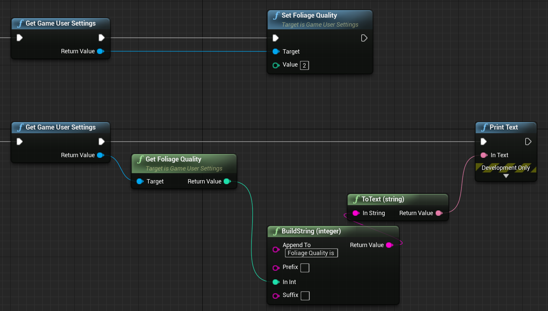Click Value pin on Set Foliage Quality node
This screenshot has width=548, height=311.
pos(276,65)
